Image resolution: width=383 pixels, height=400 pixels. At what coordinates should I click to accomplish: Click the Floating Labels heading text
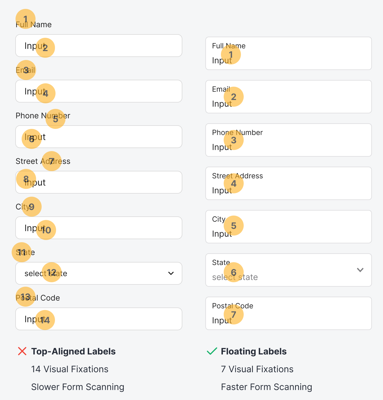[254, 351]
